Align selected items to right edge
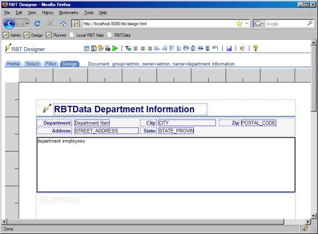This screenshot has width=318, height=234. tap(164, 48)
